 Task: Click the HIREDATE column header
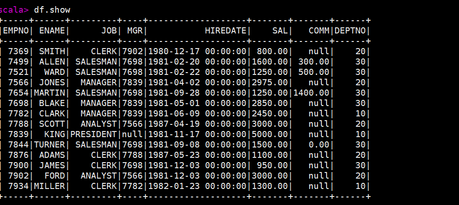click(226, 31)
